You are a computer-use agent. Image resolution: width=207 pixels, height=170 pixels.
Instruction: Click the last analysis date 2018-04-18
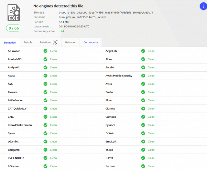point(74,26)
